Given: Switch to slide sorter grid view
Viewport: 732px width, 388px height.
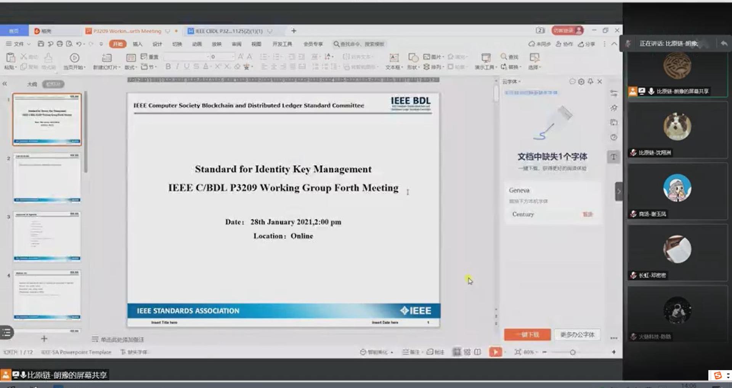Looking at the screenshot, I should click(467, 352).
